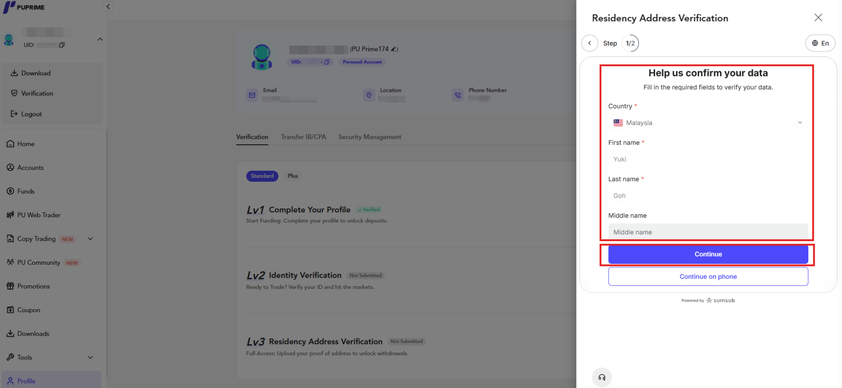The image size is (842, 388).
Task: Click the Location pin icon
Action: click(369, 95)
